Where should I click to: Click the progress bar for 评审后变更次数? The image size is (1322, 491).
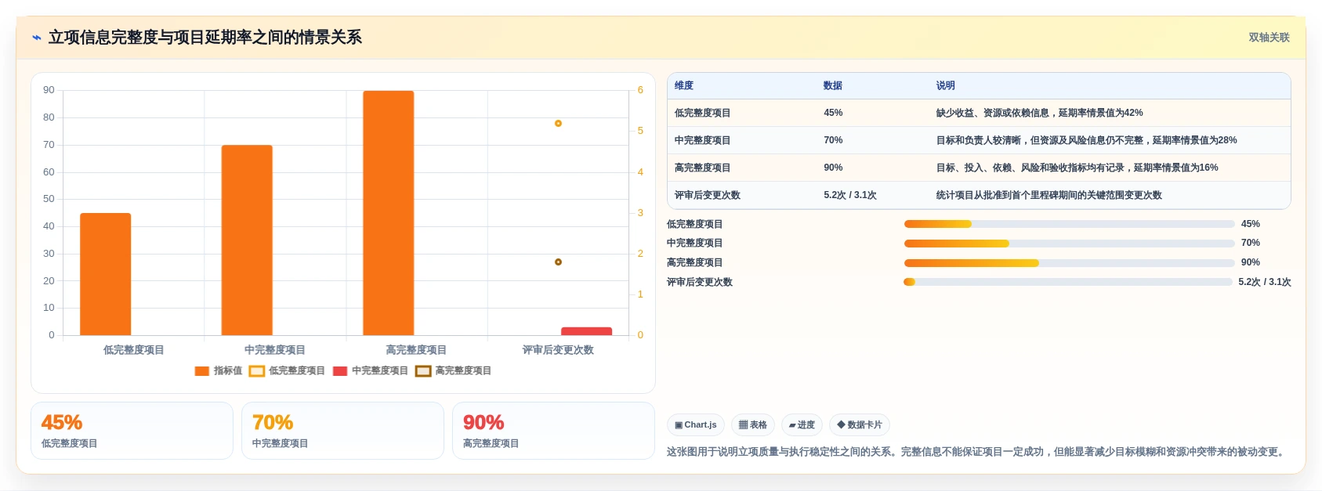click(1068, 282)
